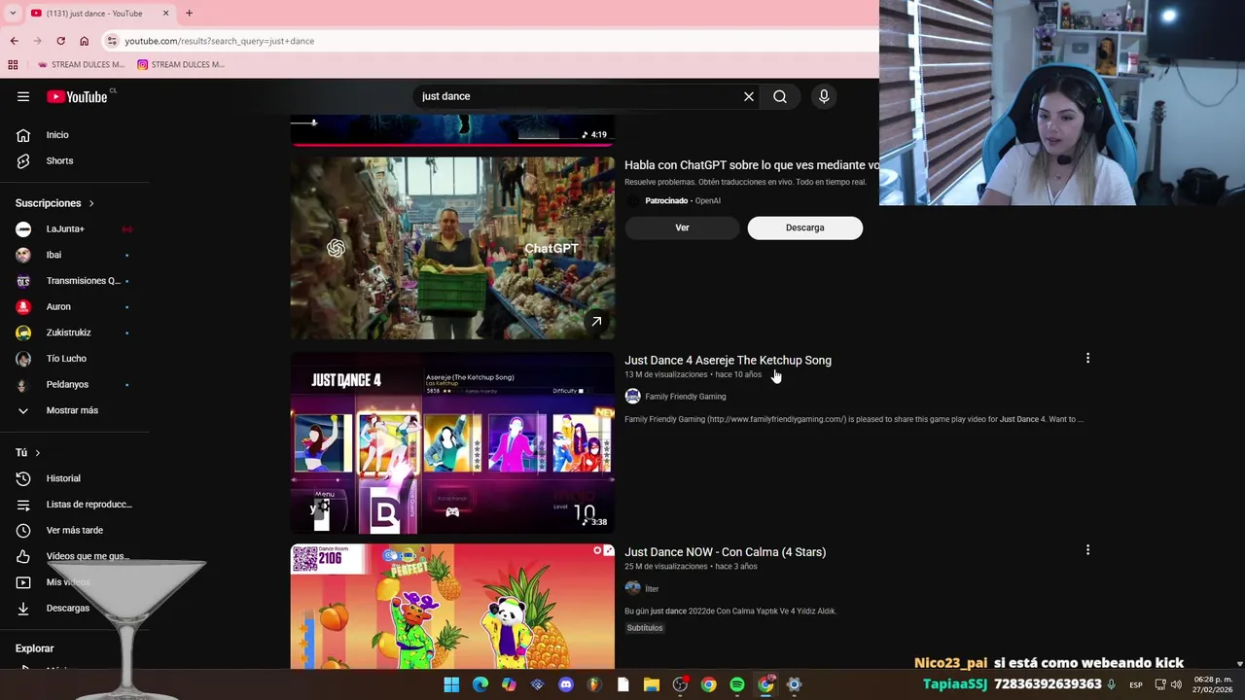Click the Descarga button on ChatGPT ad
1245x700 pixels.
804,227
